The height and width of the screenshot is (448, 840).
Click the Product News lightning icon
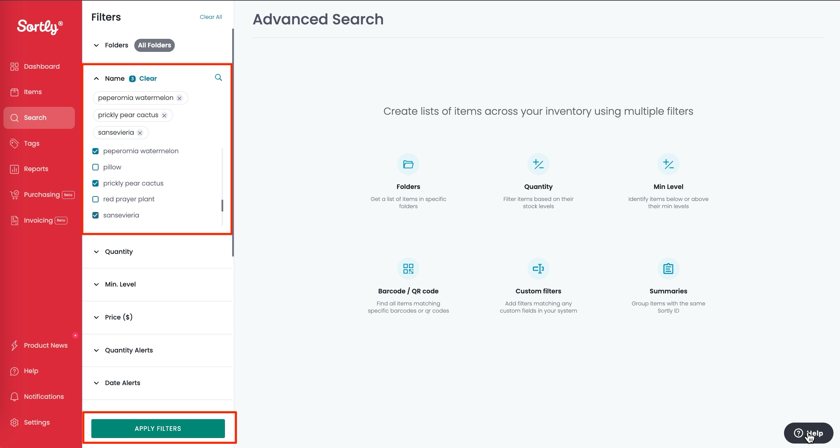[14, 346]
